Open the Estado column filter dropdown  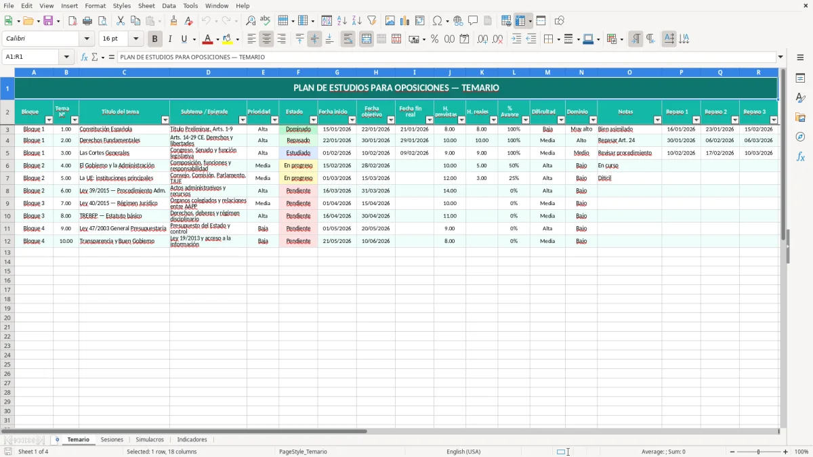[x=313, y=120]
